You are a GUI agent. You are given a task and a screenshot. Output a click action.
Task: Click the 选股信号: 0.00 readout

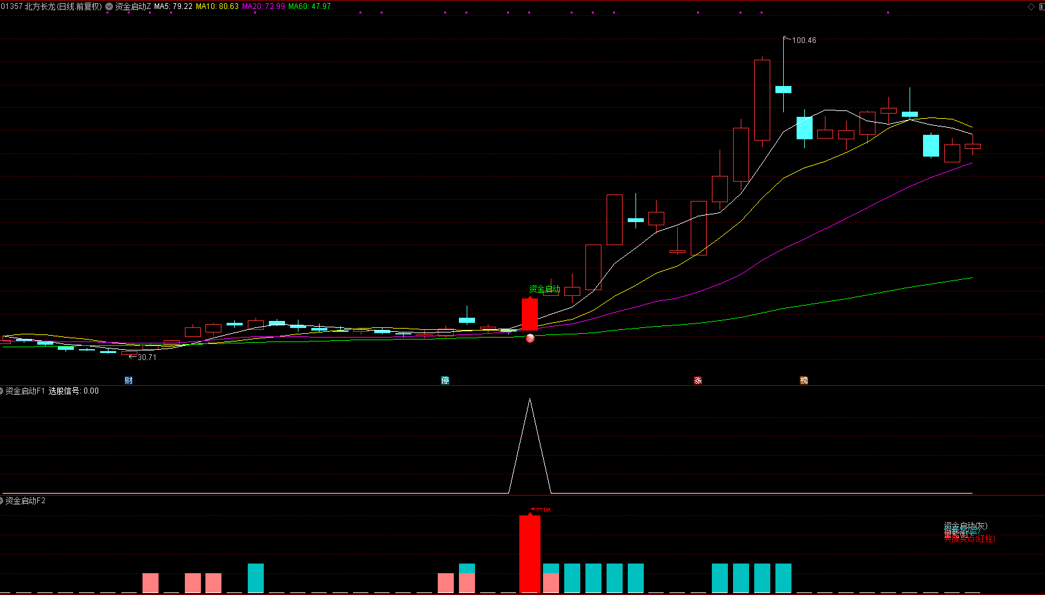tap(74, 391)
